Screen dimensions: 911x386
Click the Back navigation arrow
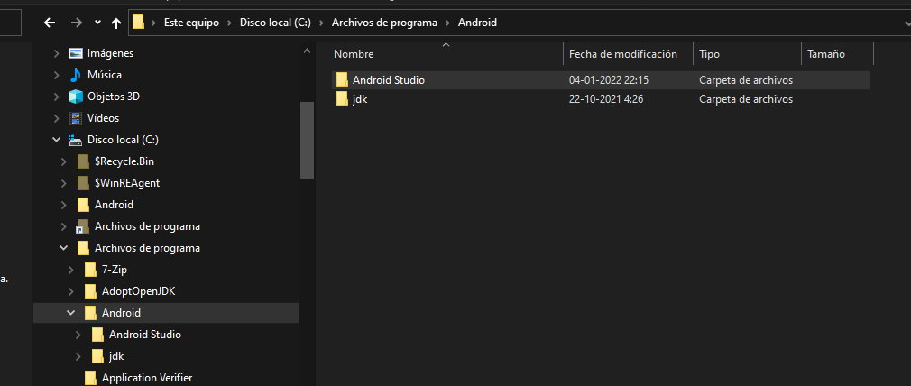[x=49, y=22]
